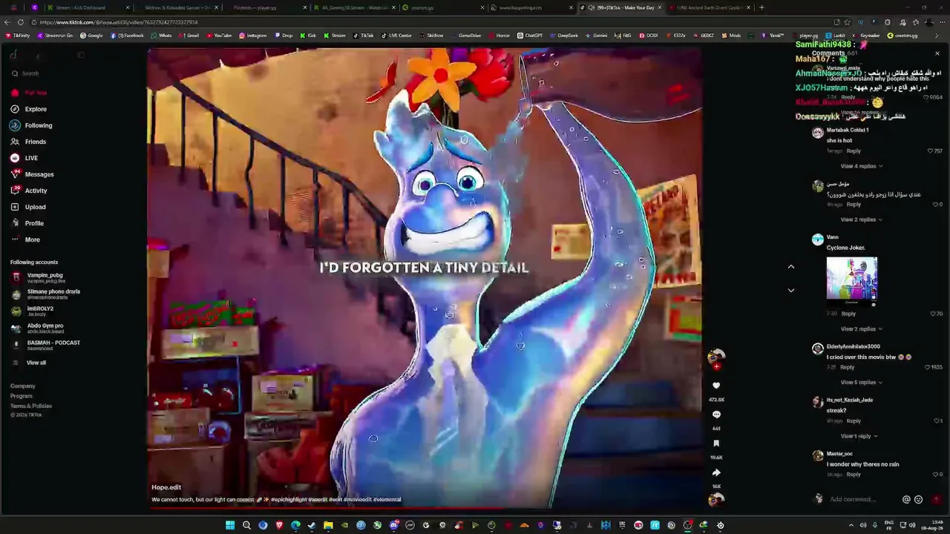Click the Hope.edit creator name
The image size is (950, 534).
(x=166, y=487)
